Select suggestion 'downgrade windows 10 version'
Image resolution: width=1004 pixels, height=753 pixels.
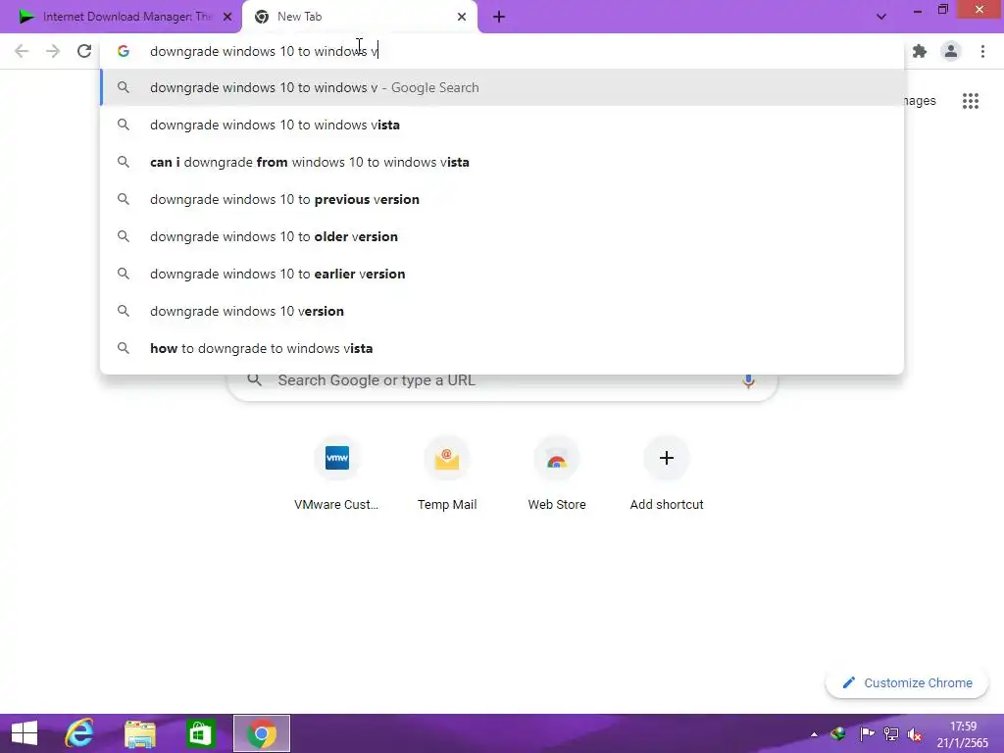point(503,311)
